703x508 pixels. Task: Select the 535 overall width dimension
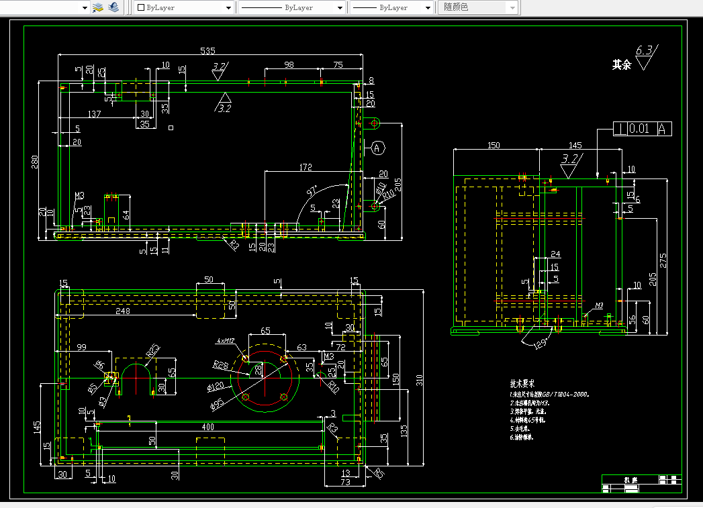pyautogui.click(x=207, y=51)
